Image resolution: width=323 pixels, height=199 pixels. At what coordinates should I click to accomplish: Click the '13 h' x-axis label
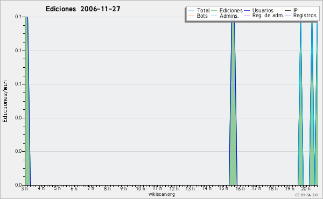coord(190,188)
